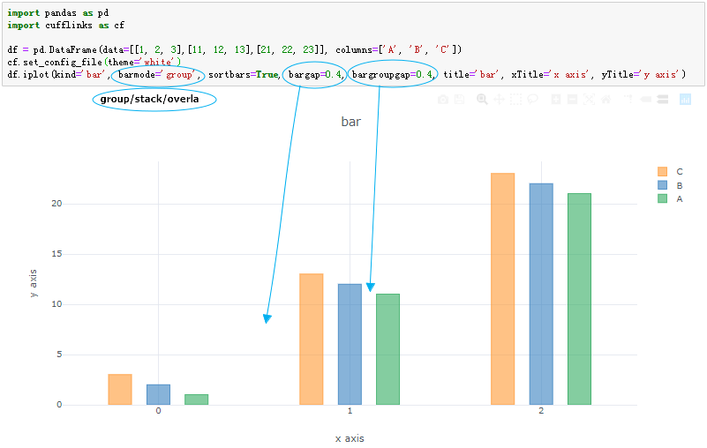
Task: Reset axes with the home icon
Action: coord(606,99)
